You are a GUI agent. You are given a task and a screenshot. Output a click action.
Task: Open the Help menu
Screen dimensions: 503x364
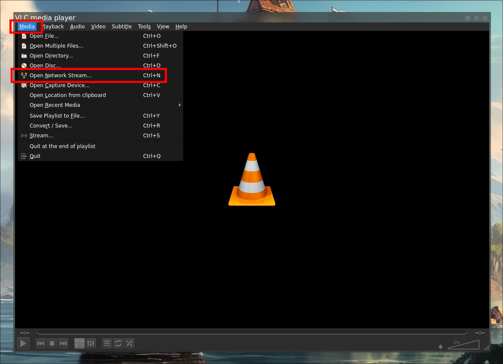[x=181, y=27]
